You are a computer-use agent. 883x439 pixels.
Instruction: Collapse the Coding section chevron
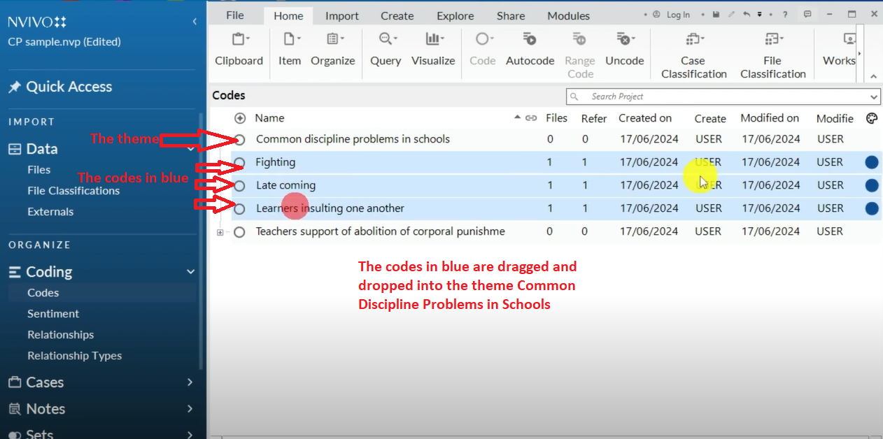(x=190, y=272)
